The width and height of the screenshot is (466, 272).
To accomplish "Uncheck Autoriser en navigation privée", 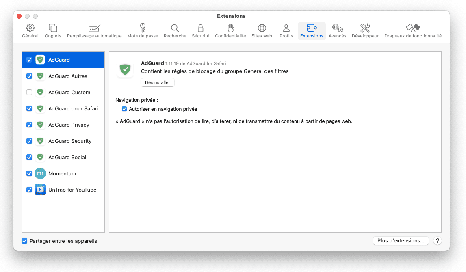I will point(124,109).
